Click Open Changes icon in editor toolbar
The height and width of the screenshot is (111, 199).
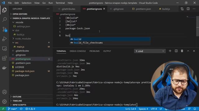(182, 9)
